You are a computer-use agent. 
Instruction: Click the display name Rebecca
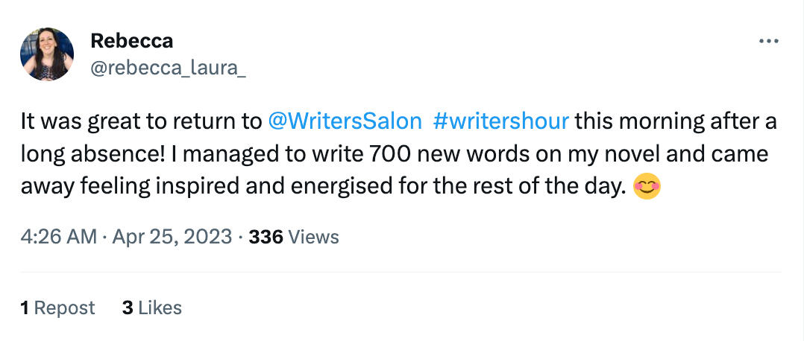(131, 42)
